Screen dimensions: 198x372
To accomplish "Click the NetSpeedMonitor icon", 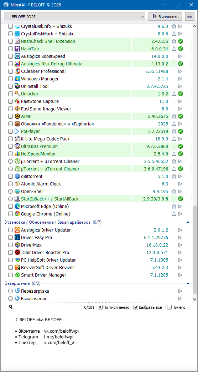I will coord(17,154).
